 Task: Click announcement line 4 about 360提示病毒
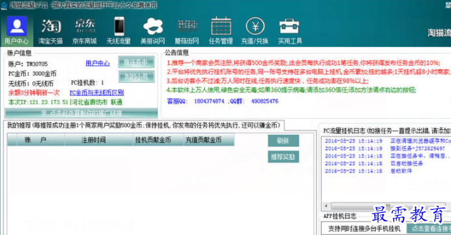(291, 90)
